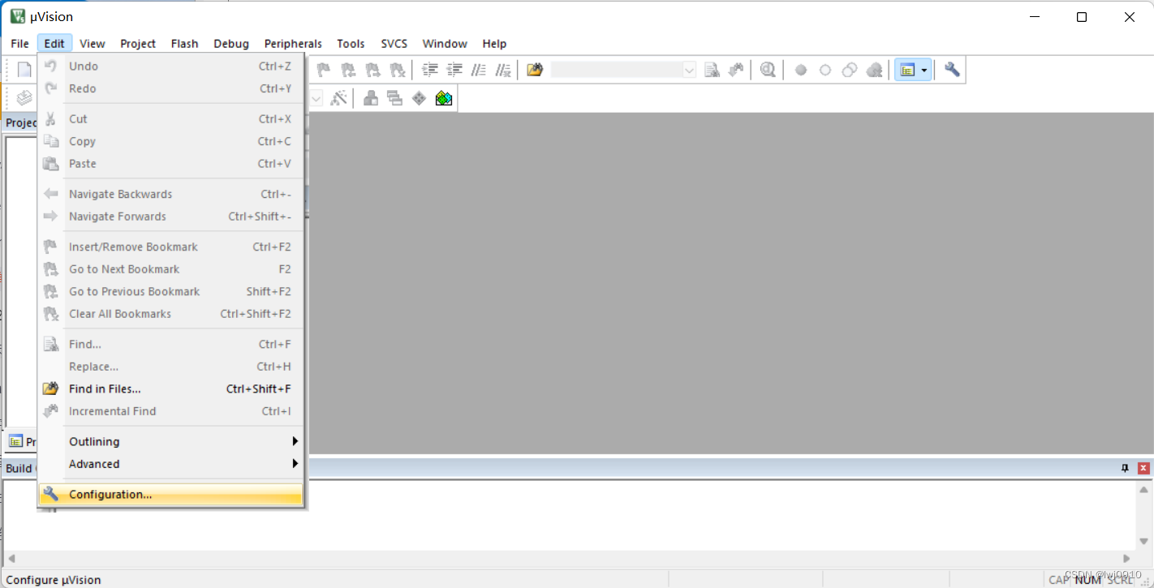Click the New file toolbar icon
Viewport: 1154px width, 588px height.
tap(24, 70)
